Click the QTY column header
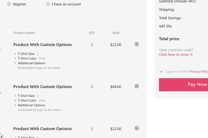Screen dimensions: 208x138 click(x=92, y=33)
